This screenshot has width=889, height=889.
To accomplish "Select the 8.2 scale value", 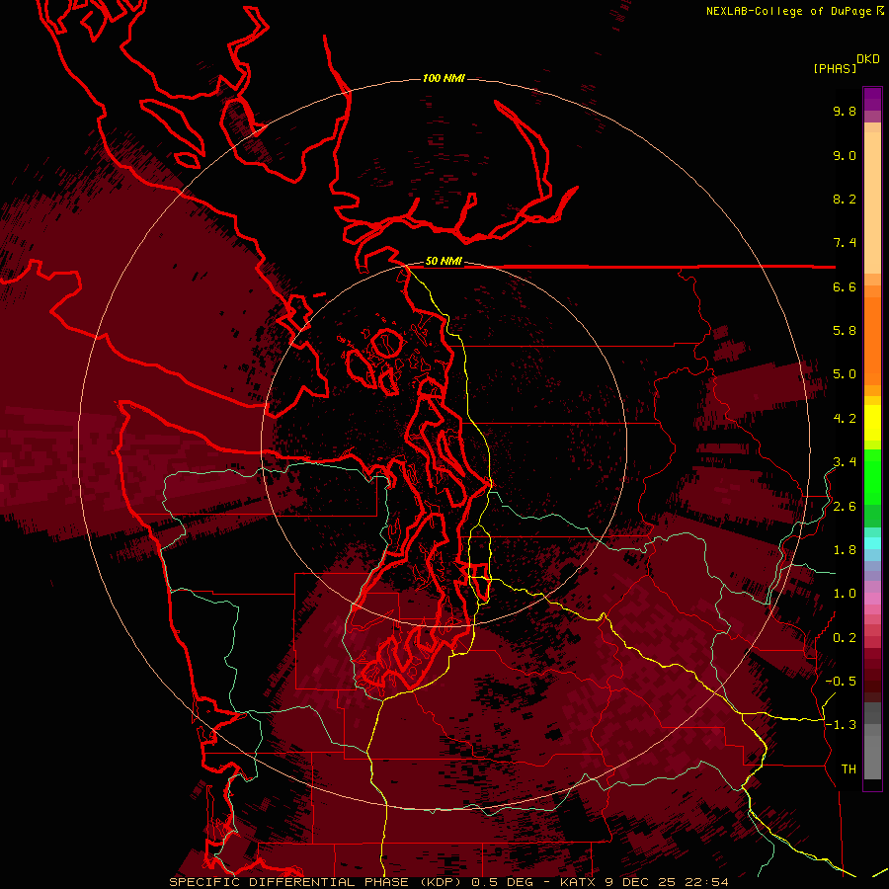I will click(x=845, y=199).
